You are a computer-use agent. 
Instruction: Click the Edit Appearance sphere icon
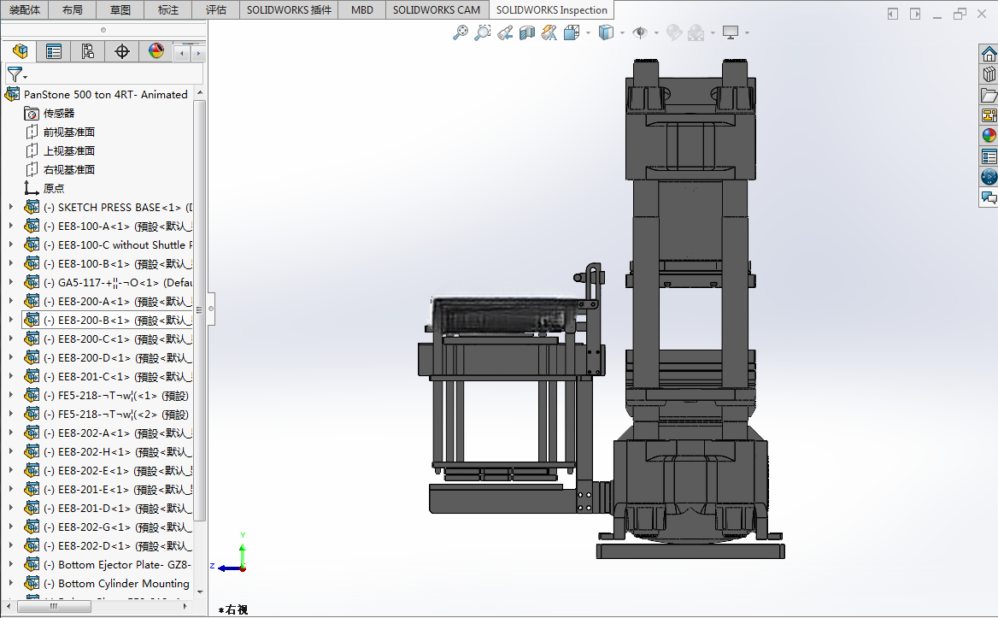pyautogui.click(x=673, y=32)
